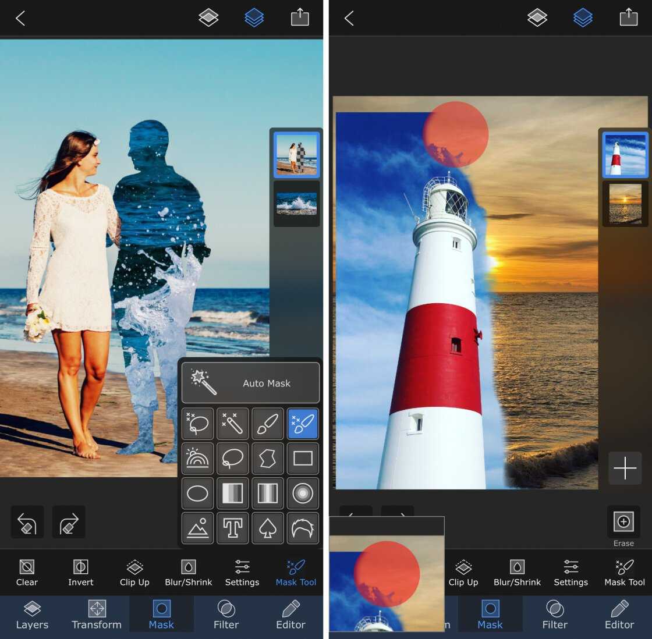Choose the text mask tool
Image resolution: width=652 pixels, height=639 pixels.
[x=232, y=528]
